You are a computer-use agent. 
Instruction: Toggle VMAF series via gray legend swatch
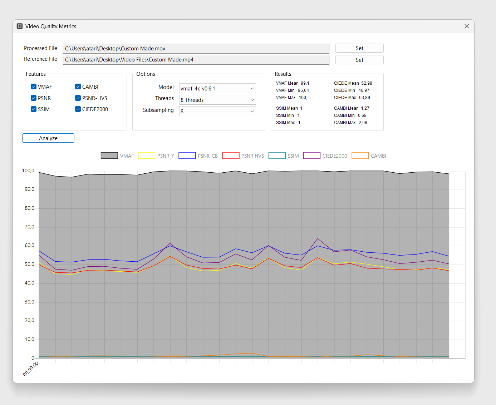coord(109,155)
